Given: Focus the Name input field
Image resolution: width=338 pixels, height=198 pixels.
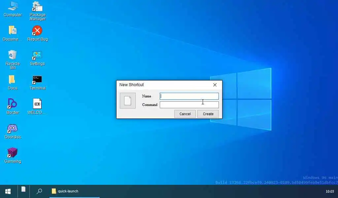Looking at the screenshot, I should [x=189, y=96].
